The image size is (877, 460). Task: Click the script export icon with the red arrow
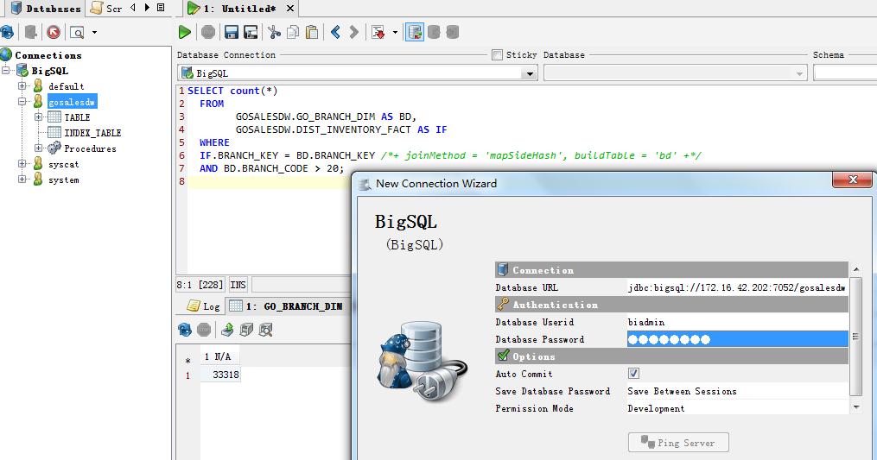click(x=378, y=33)
